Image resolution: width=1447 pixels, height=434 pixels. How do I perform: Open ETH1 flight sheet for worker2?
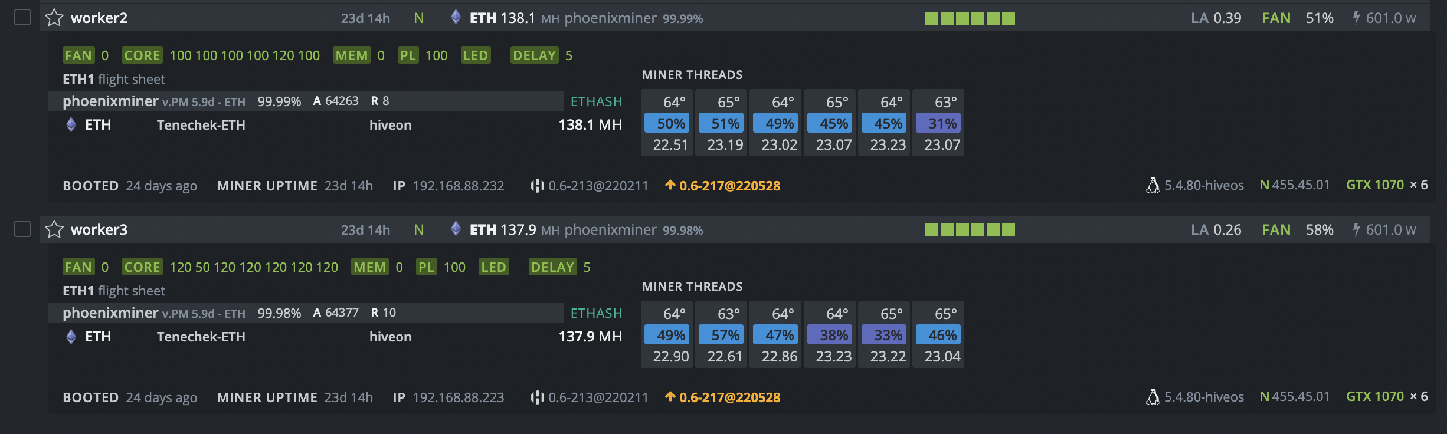(x=114, y=79)
